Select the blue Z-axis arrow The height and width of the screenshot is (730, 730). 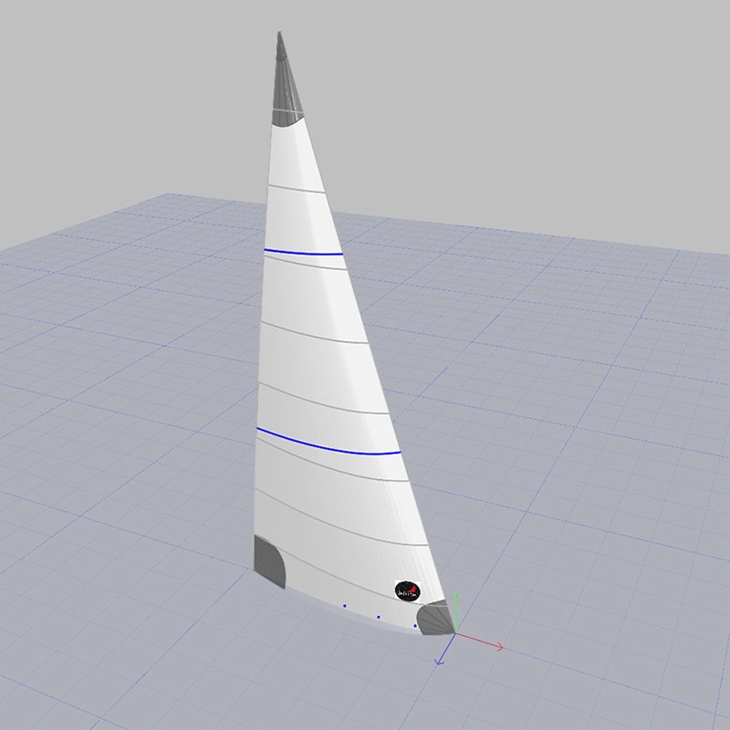pos(443,653)
